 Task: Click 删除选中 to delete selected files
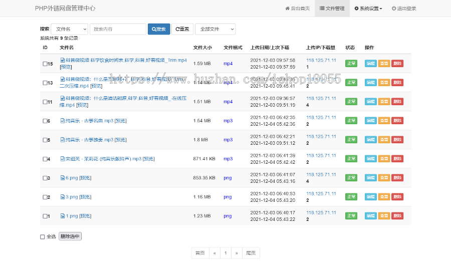pos(70,236)
